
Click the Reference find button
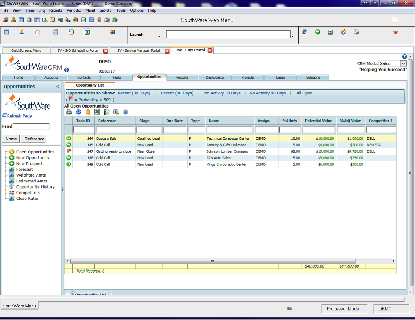pos(34,139)
